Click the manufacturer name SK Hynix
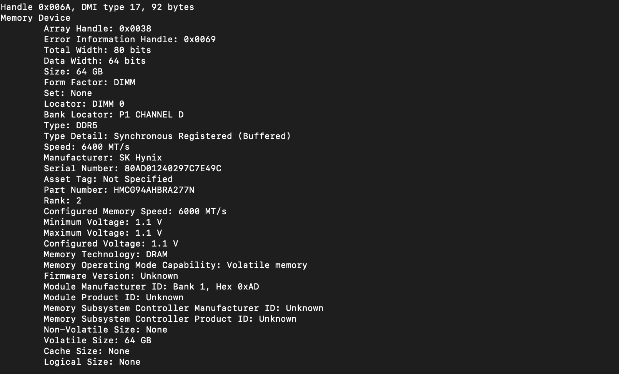Screen dimensions: 619x374 pyautogui.click(x=140, y=158)
